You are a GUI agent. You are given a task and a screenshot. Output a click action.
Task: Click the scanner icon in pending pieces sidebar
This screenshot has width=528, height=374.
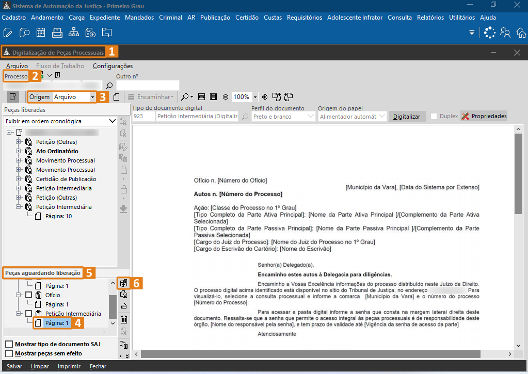pos(123,306)
